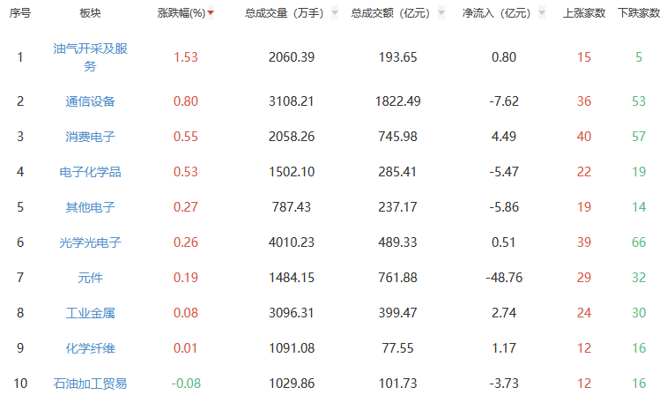667x395 pixels.
Task: Select the 电子化学品 sector
Action: pyautogui.click(x=90, y=172)
